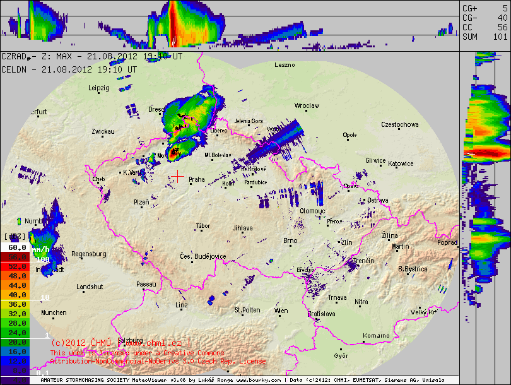Click the Komarno city label
511x385 pixels.
click(376, 335)
